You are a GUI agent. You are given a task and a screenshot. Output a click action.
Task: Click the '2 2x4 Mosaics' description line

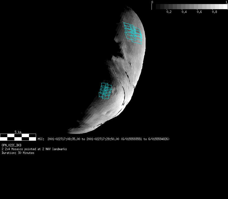pyautogui.click(x=34, y=149)
